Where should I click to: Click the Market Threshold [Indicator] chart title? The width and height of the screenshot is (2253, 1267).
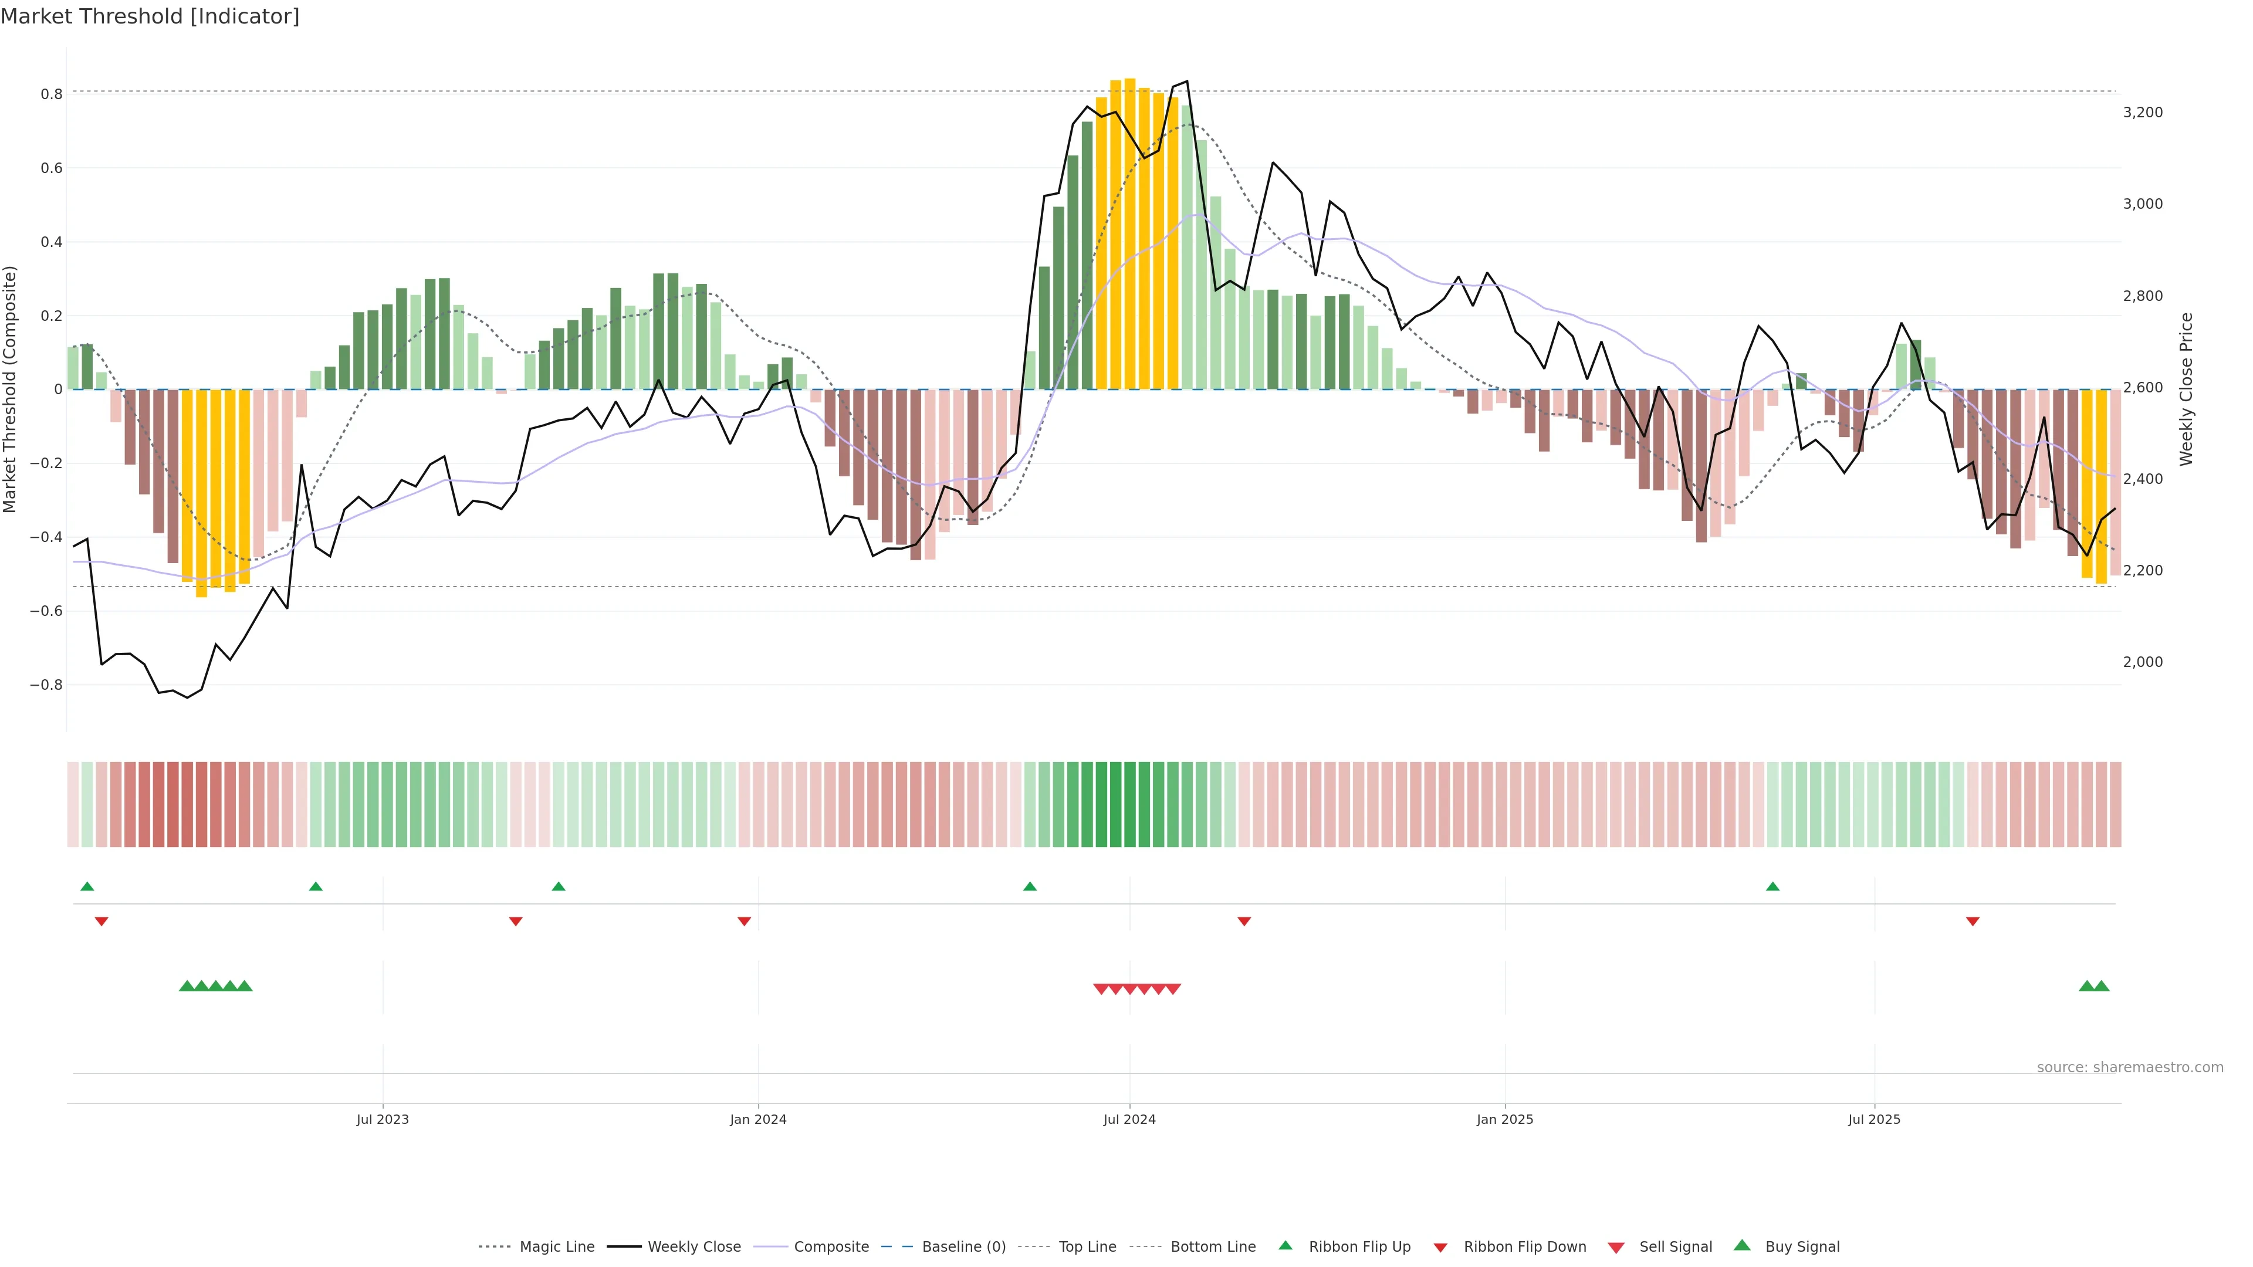[150, 16]
